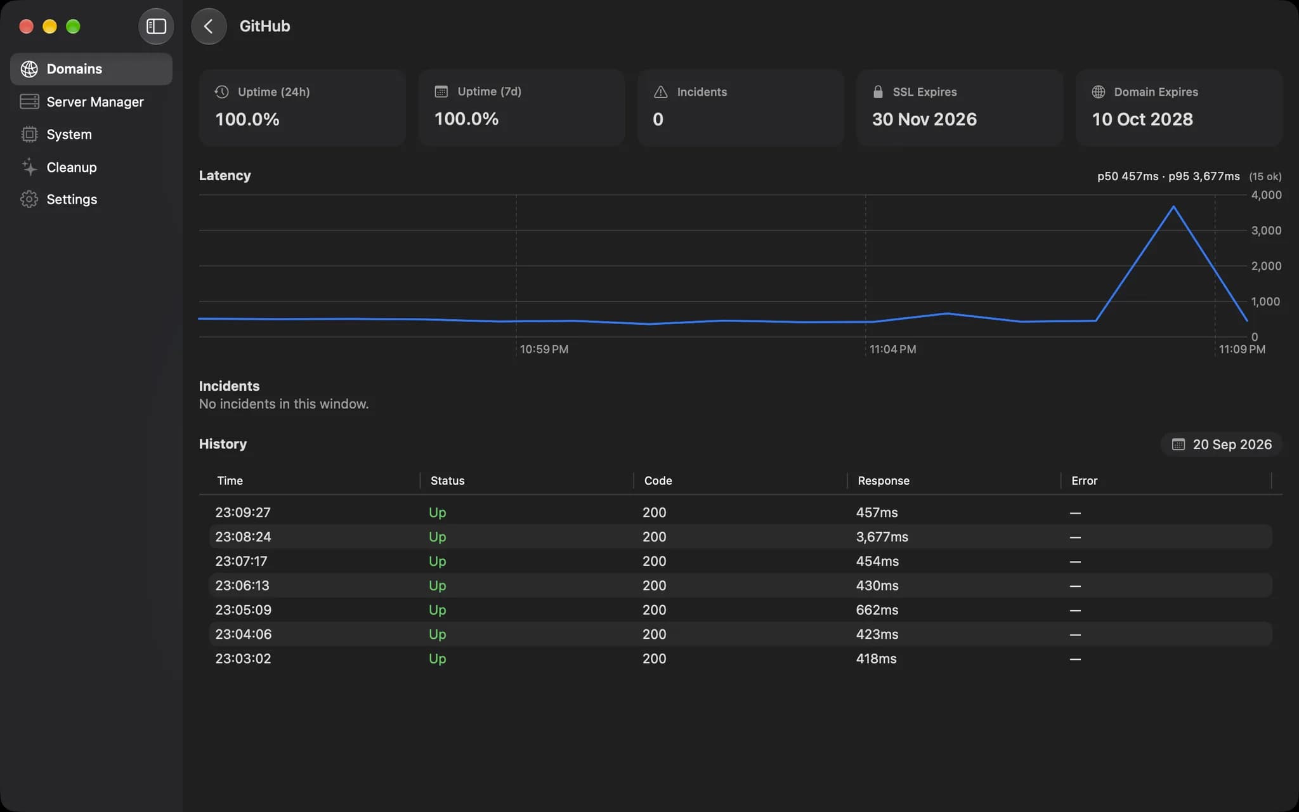1299x812 pixels.
Task: Click the Domains globe icon
Action: tap(29, 69)
